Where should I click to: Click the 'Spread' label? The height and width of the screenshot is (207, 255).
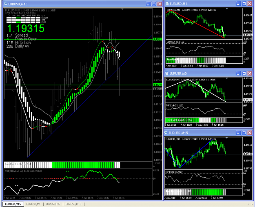pyautogui.click(x=22, y=35)
